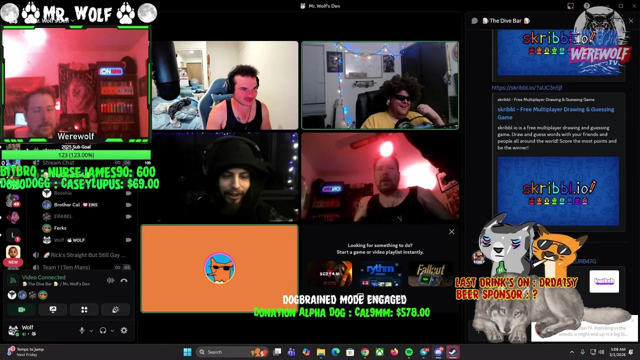This screenshot has height=360, width=640.
Task: Open File Explorer from the taskbar
Action: (x=321, y=352)
